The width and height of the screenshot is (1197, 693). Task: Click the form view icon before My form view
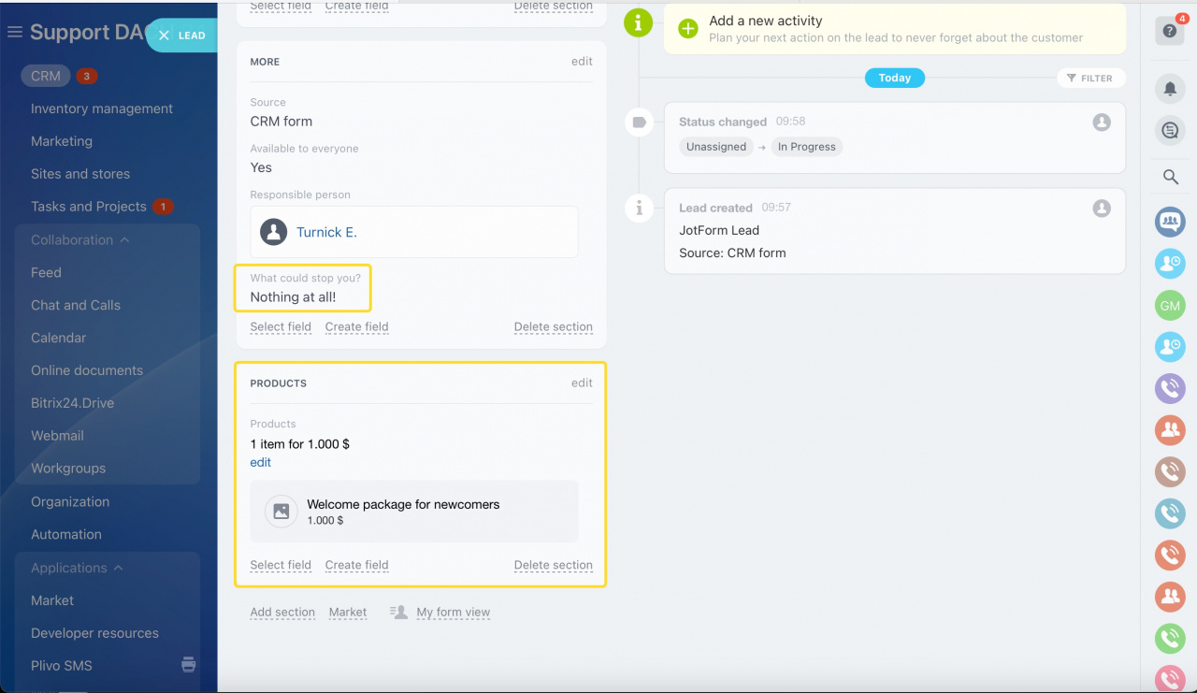click(x=398, y=613)
